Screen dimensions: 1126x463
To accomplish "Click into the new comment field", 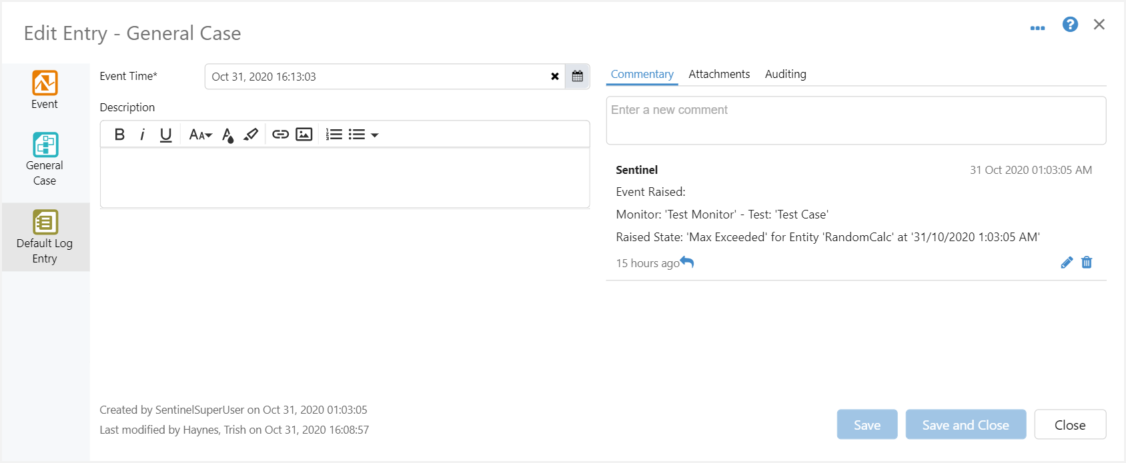I will (x=856, y=121).
